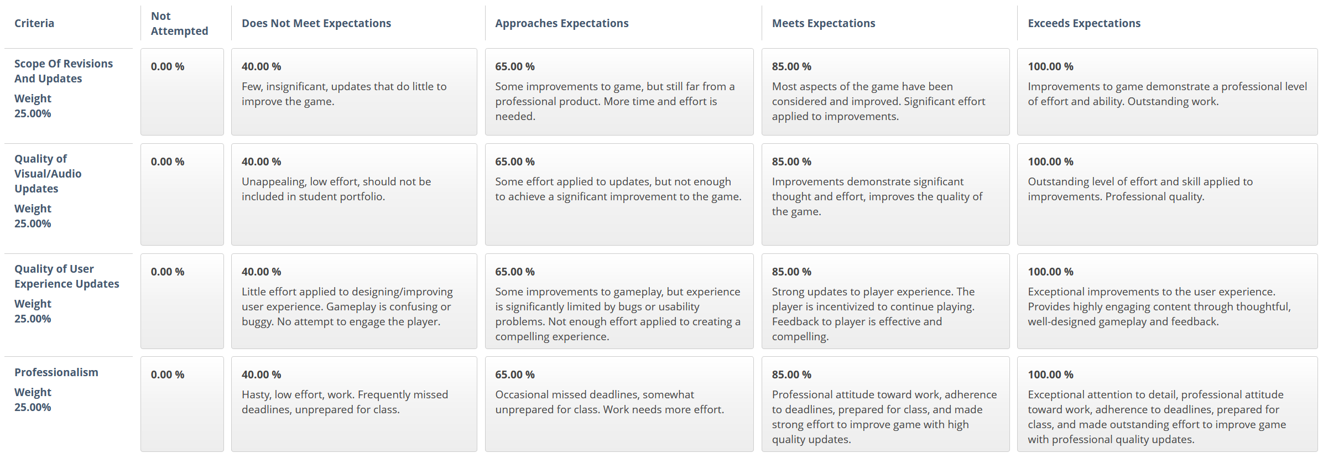Select Scope Of Revisions 85.00 % Meets cell

[x=886, y=92]
